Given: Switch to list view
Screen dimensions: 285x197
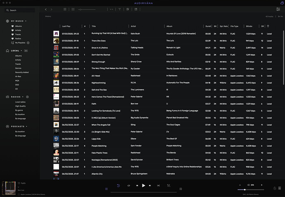Looking at the screenshot, I should pyautogui.click(x=73, y=9).
